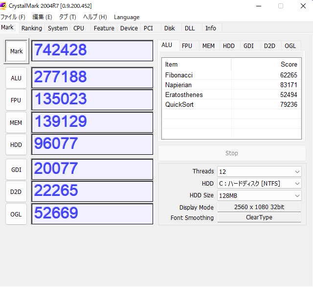Open the ヘルプ (H) menu

click(x=95, y=17)
